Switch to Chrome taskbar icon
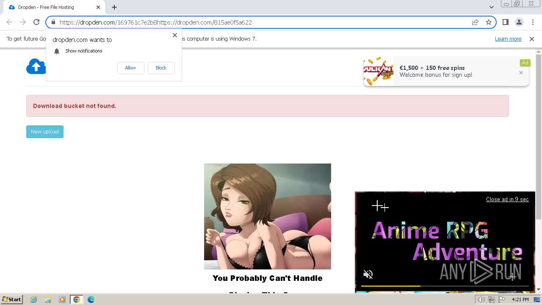 click(x=76, y=299)
